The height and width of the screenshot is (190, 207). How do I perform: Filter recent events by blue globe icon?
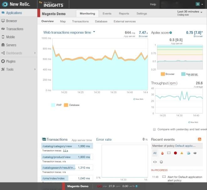pos(188,153)
